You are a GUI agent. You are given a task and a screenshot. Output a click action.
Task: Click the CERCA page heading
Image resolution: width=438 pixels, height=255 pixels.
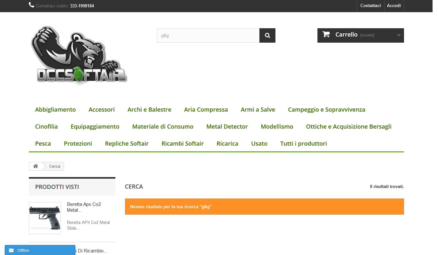(x=134, y=186)
